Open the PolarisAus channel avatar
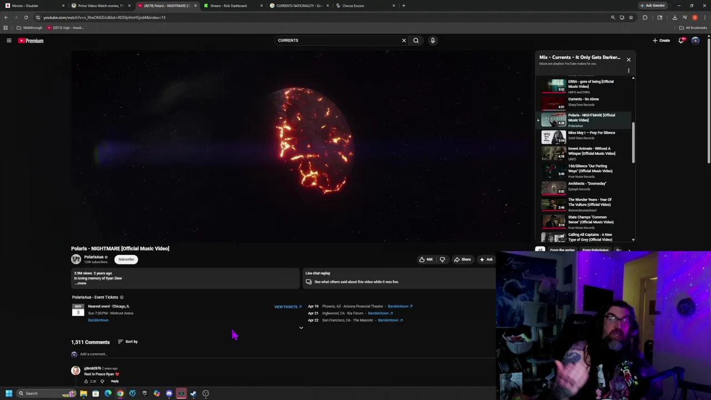Viewport: 711px width, 400px height. pyautogui.click(x=76, y=259)
